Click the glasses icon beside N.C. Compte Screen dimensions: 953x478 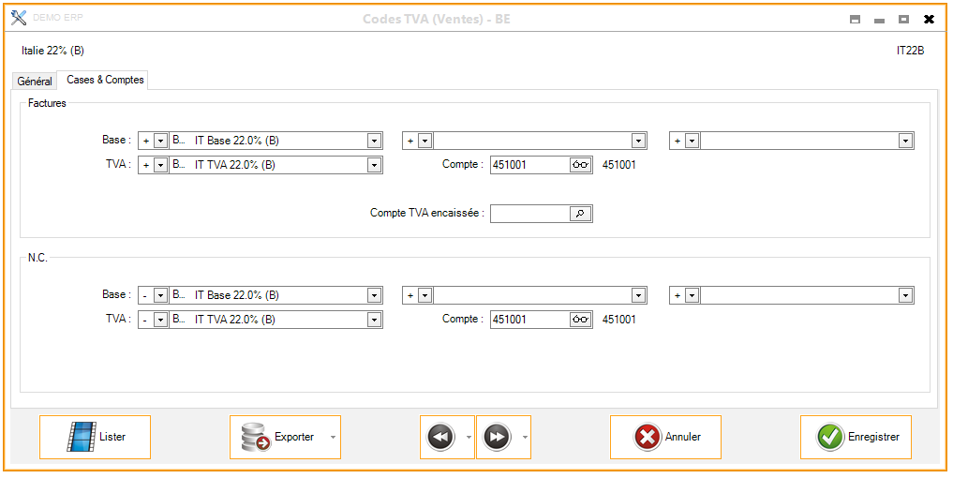pos(581,320)
